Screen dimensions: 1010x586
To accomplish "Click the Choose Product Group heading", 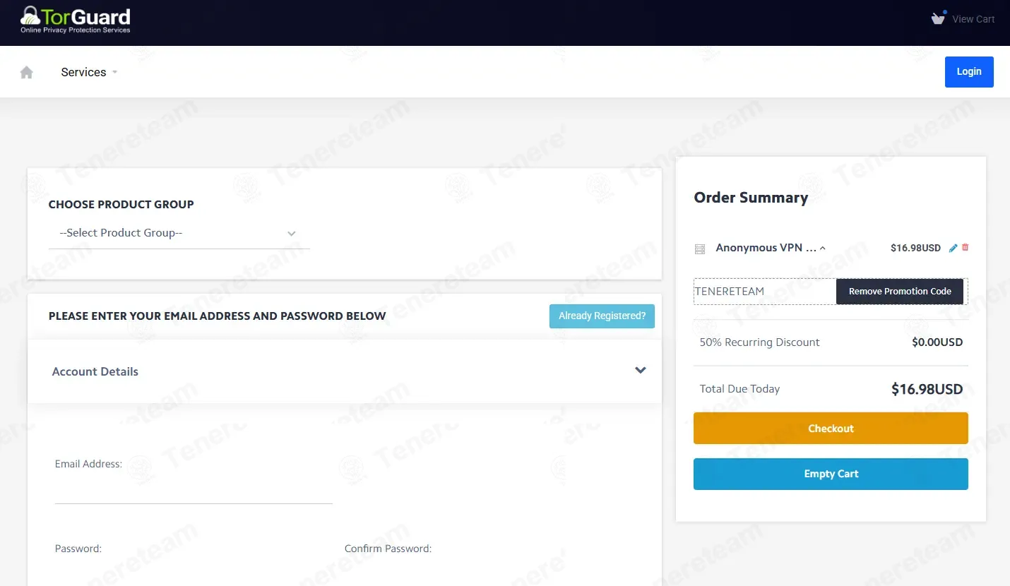I will point(121,205).
